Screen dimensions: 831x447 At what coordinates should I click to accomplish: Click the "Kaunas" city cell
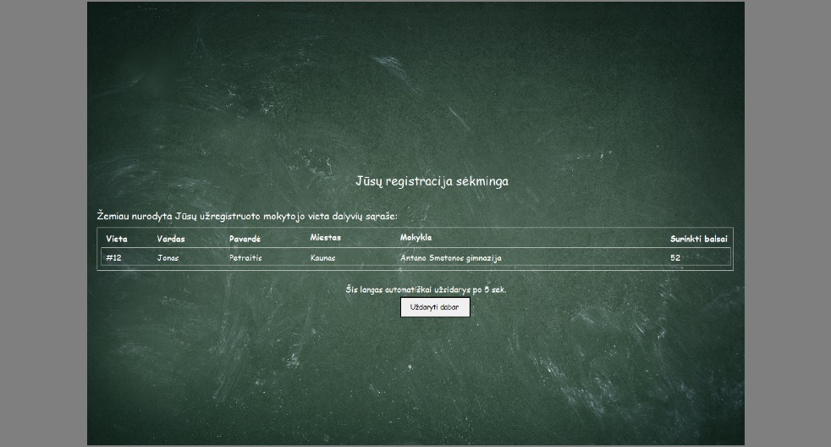322,257
